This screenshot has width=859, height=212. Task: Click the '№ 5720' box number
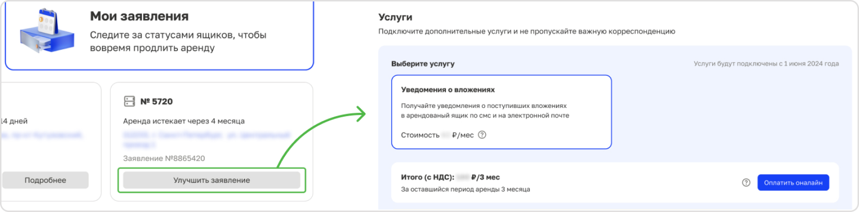[157, 101]
